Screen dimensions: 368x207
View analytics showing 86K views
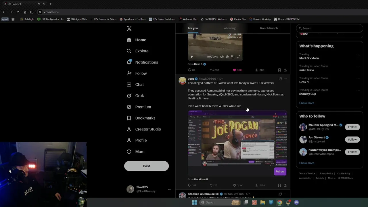tap(260, 70)
